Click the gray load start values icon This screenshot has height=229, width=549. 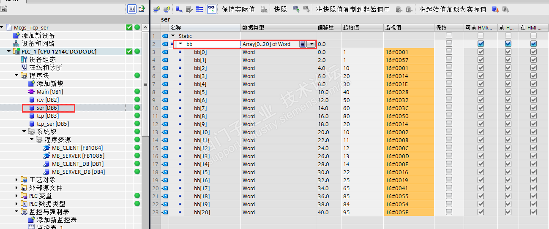[505, 9]
